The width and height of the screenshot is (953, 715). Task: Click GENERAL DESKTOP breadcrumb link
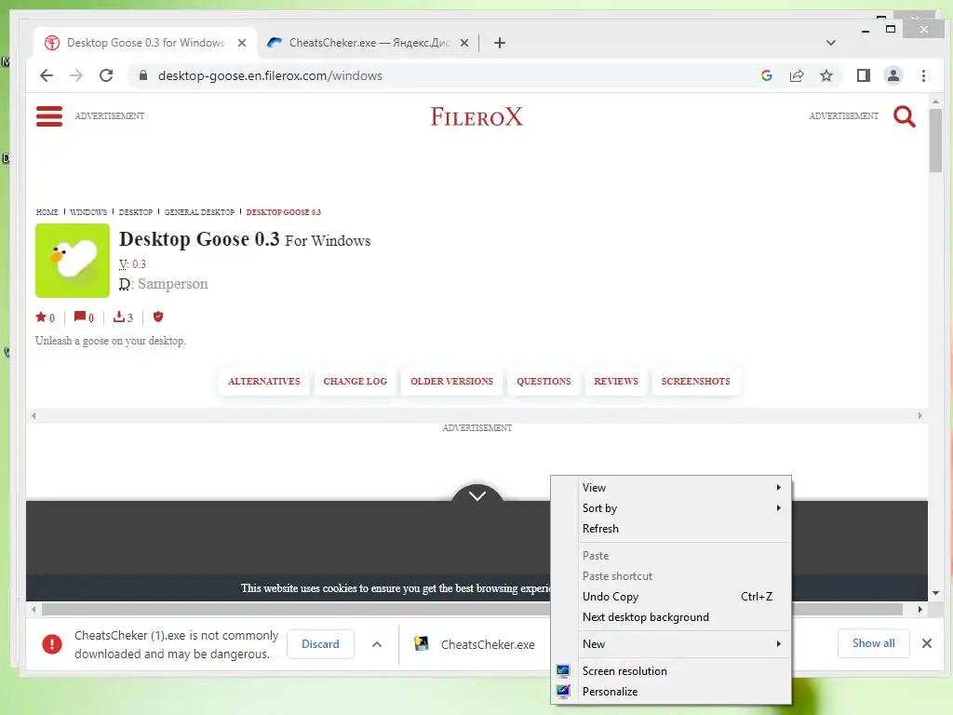click(199, 212)
